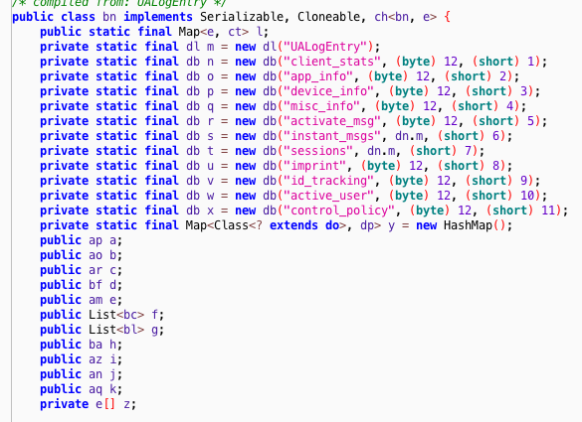
Task: Select the "id_tracking" string
Action: click(x=329, y=181)
